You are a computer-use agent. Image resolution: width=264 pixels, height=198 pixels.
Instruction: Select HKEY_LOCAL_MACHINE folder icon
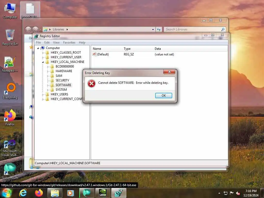[x=47, y=62]
